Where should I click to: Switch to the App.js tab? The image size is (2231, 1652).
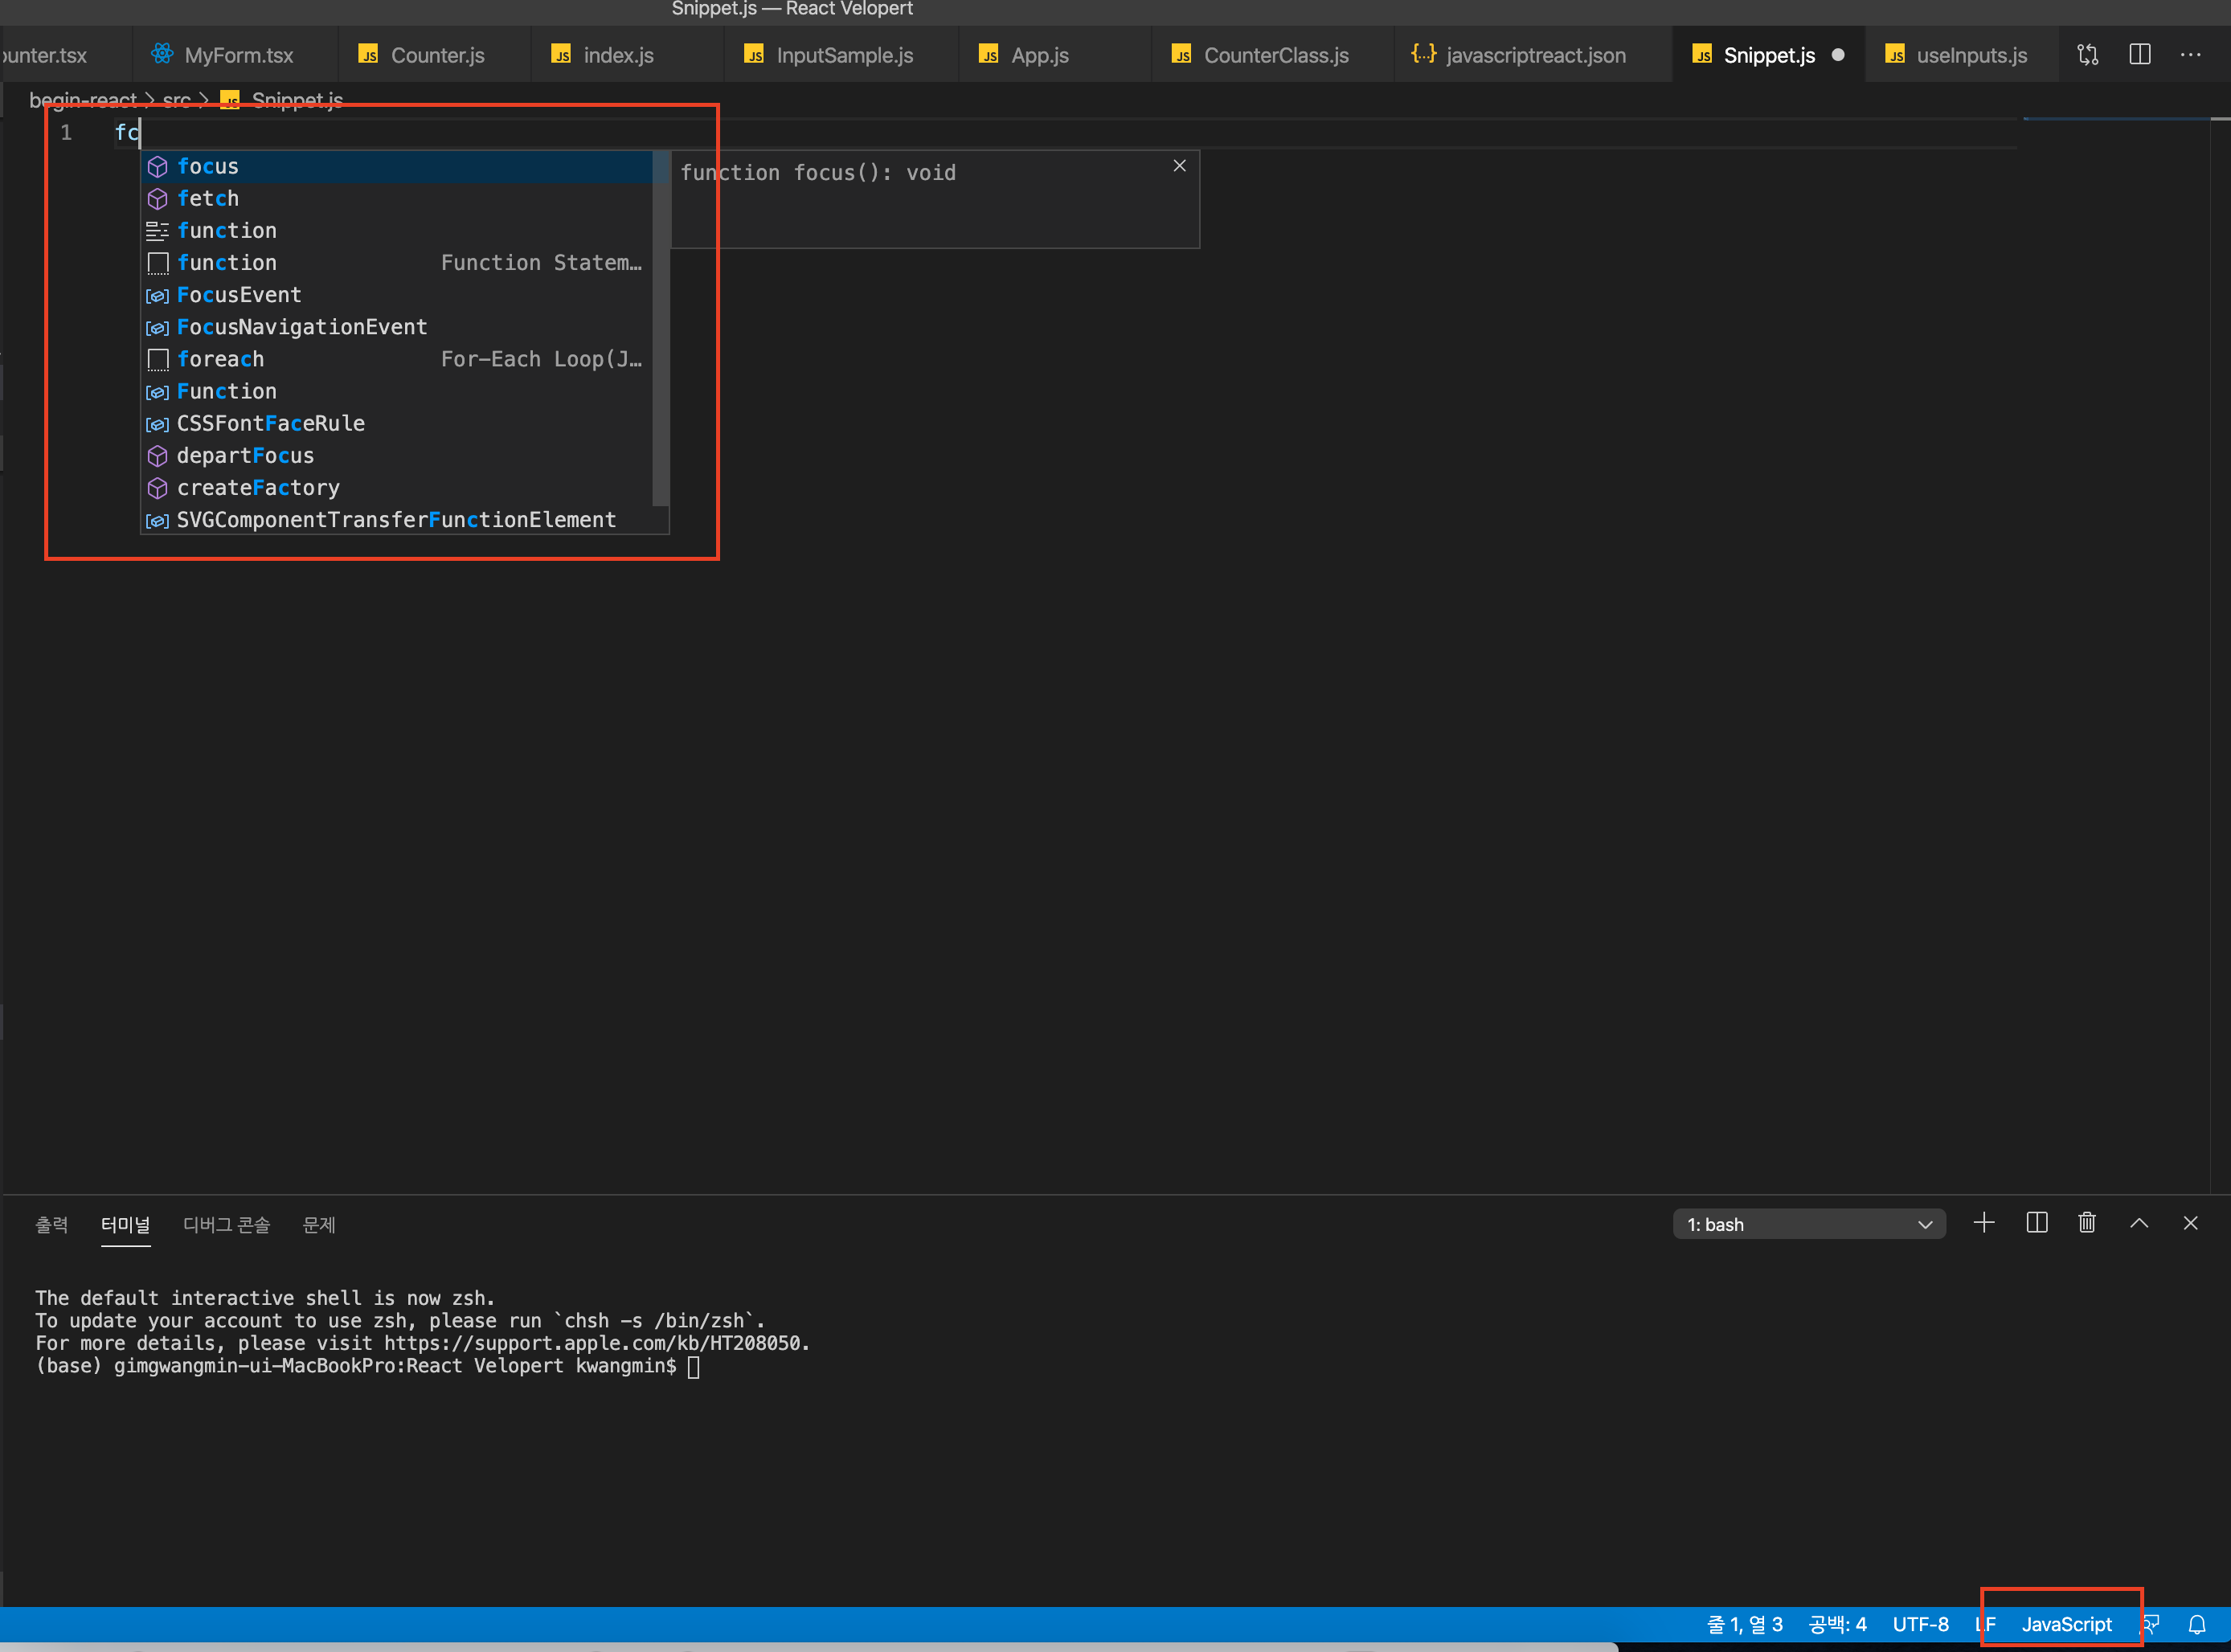pyautogui.click(x=1038, y=56)
